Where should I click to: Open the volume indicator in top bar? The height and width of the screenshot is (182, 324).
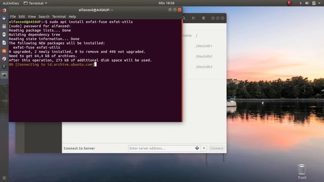pos(307,3)
